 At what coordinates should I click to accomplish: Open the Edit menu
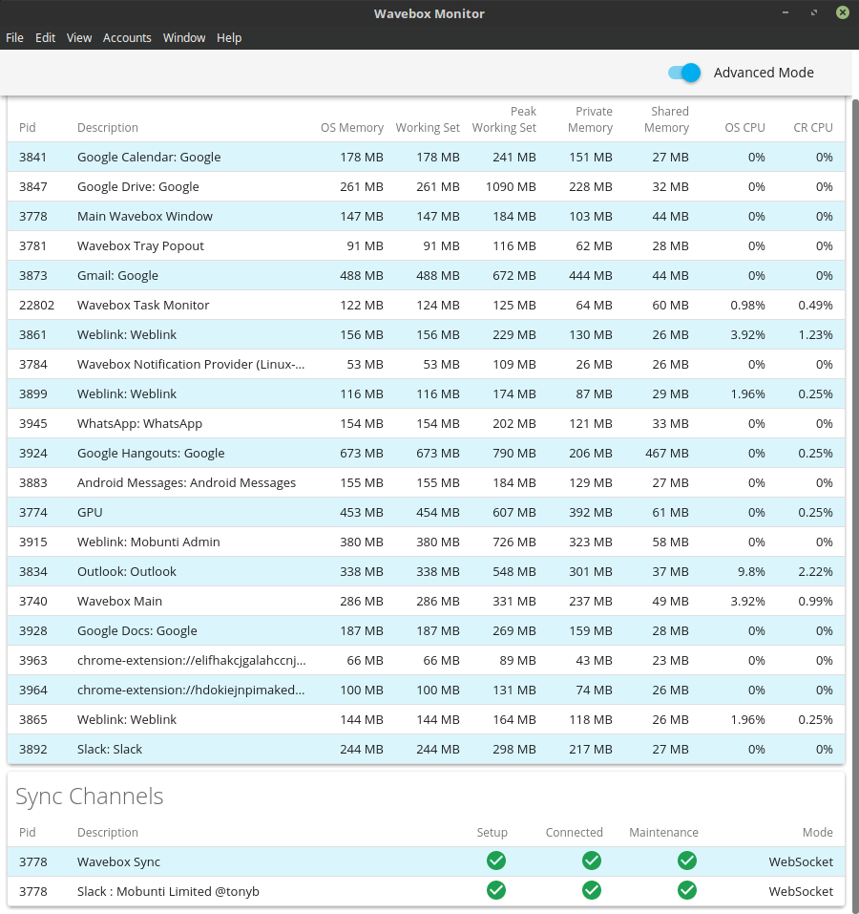click(46, 38)
